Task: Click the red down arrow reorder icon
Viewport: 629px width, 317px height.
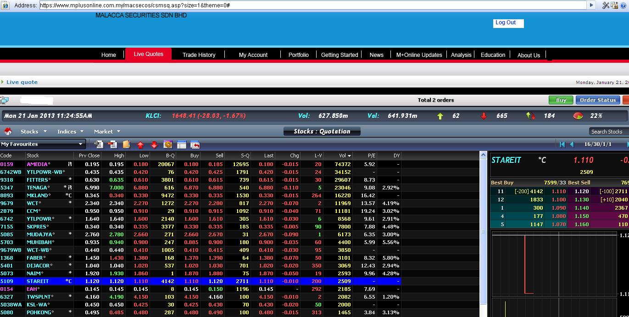Action: point(154,145)
